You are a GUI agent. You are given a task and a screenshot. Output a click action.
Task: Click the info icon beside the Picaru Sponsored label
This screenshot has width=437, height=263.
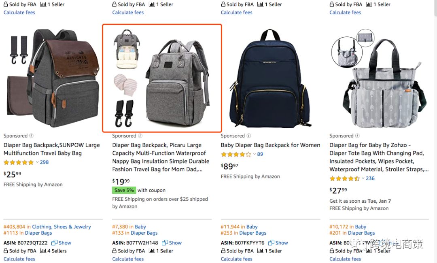[x=140, y=136]
